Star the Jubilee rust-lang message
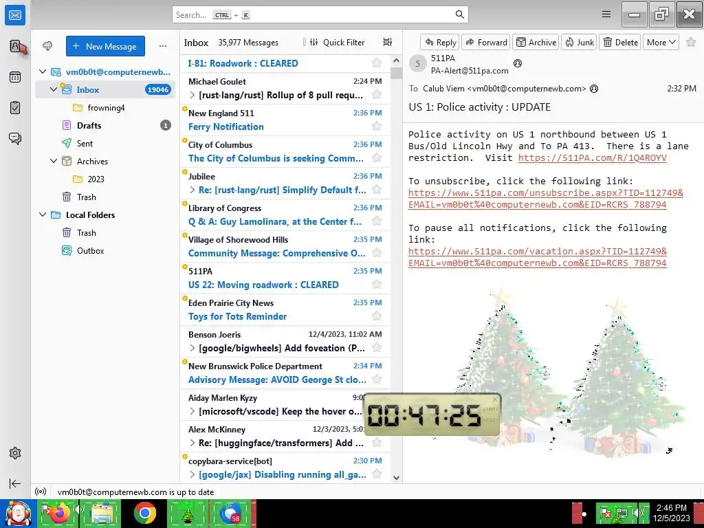The height and width of the screenshot is (528, 704). (377, 190)
